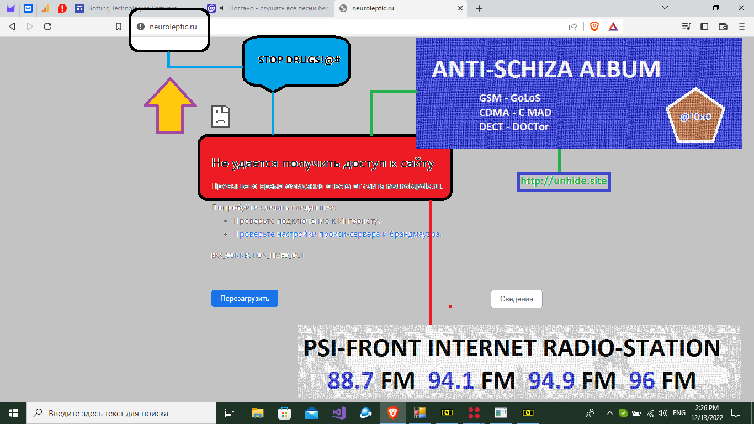Open the Brave Rewards triangle icon
The image size is (754, 424).
click(x=613, y=26)
